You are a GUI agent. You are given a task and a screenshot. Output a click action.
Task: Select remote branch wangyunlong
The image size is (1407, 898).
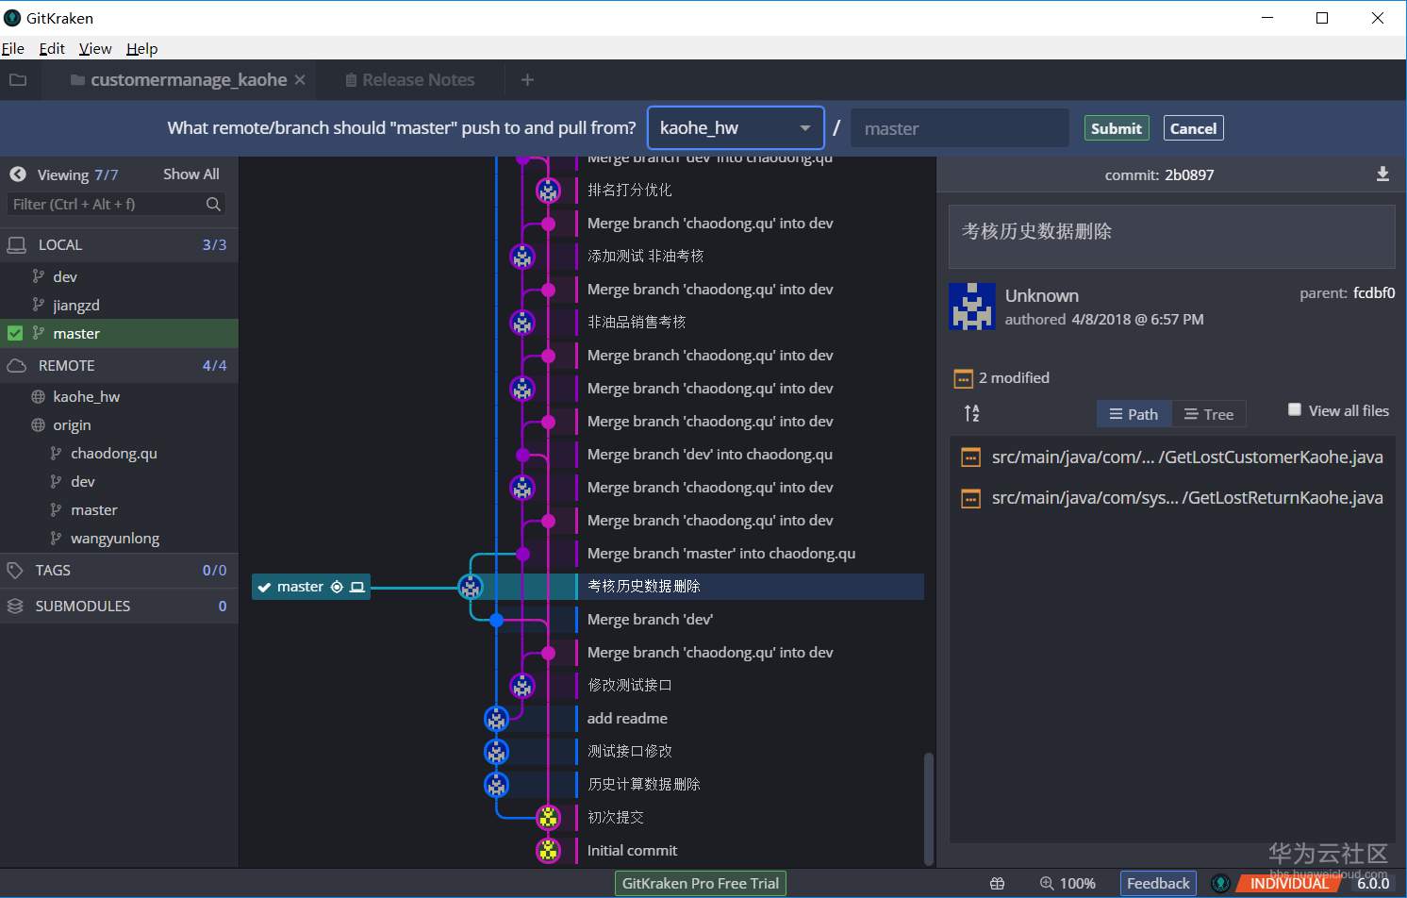point(115,538)
